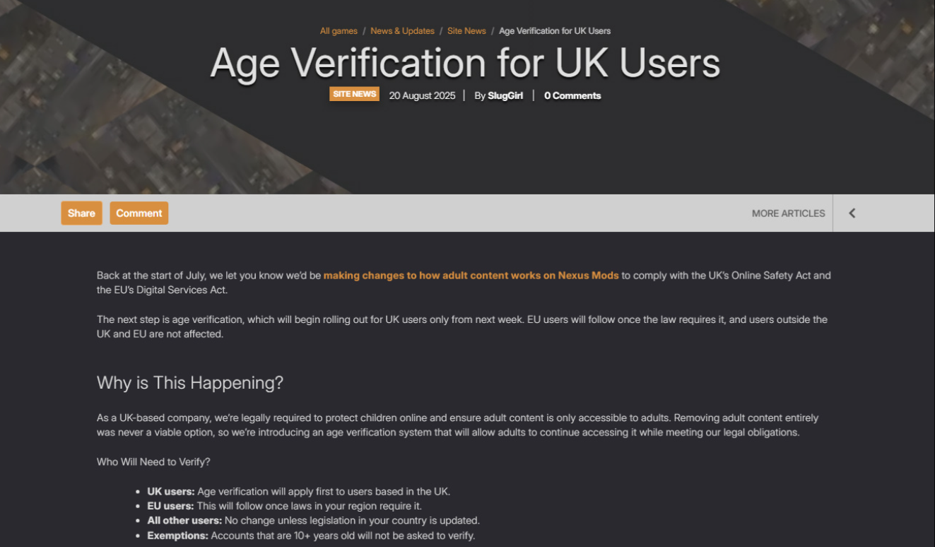
Task: Click the bold All other users label
Action: pos(184,521)
